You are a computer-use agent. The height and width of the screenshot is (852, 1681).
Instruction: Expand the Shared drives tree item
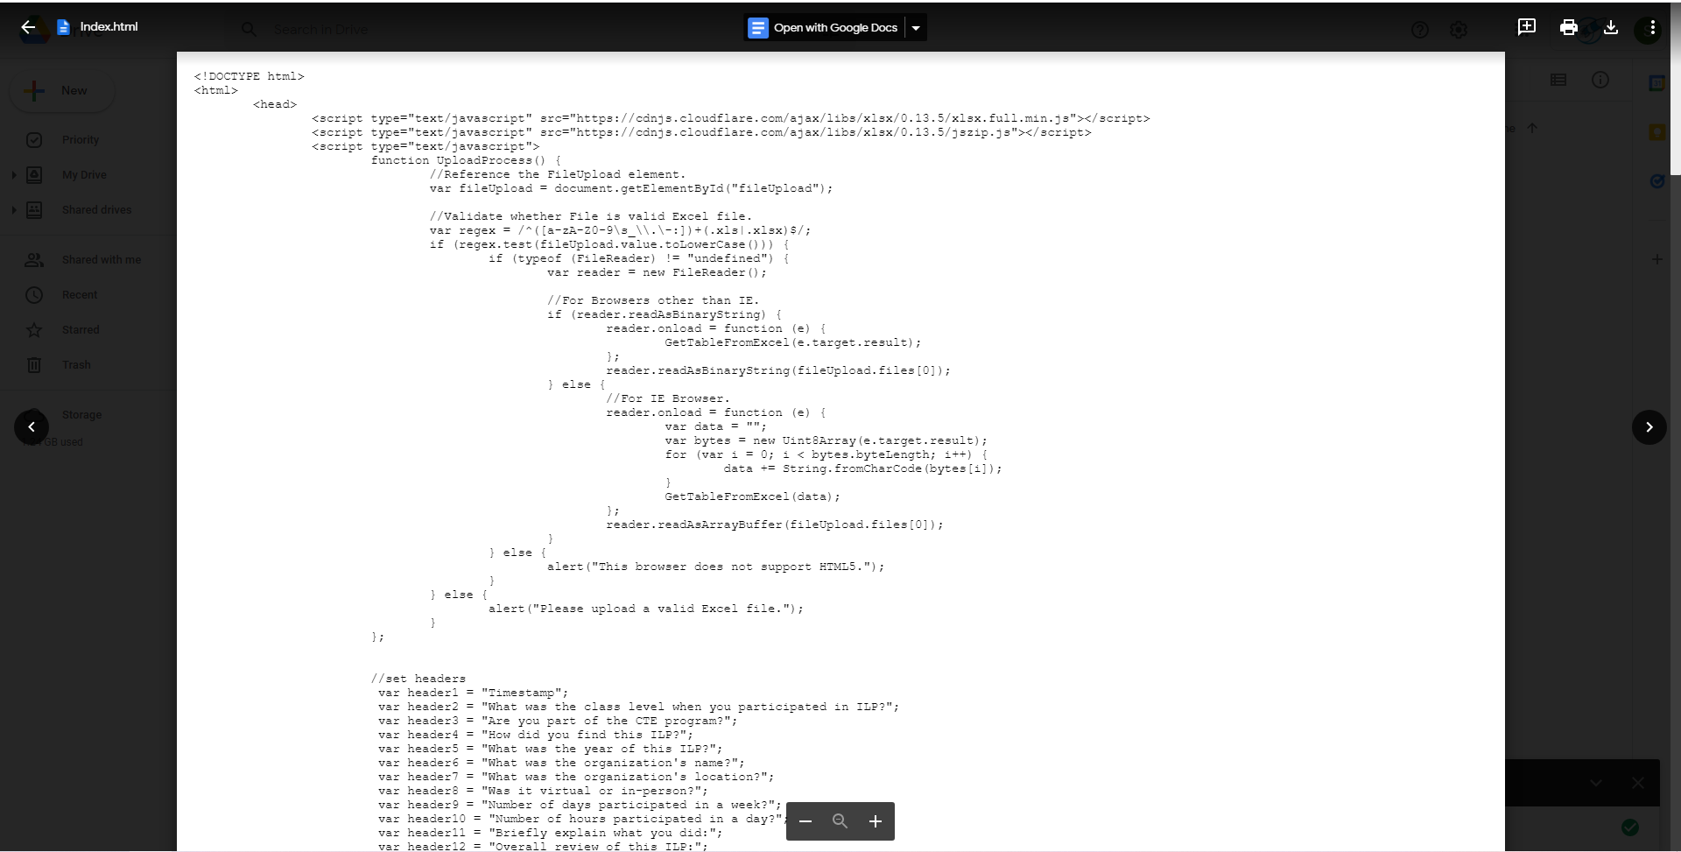click(x=13, y=210)
